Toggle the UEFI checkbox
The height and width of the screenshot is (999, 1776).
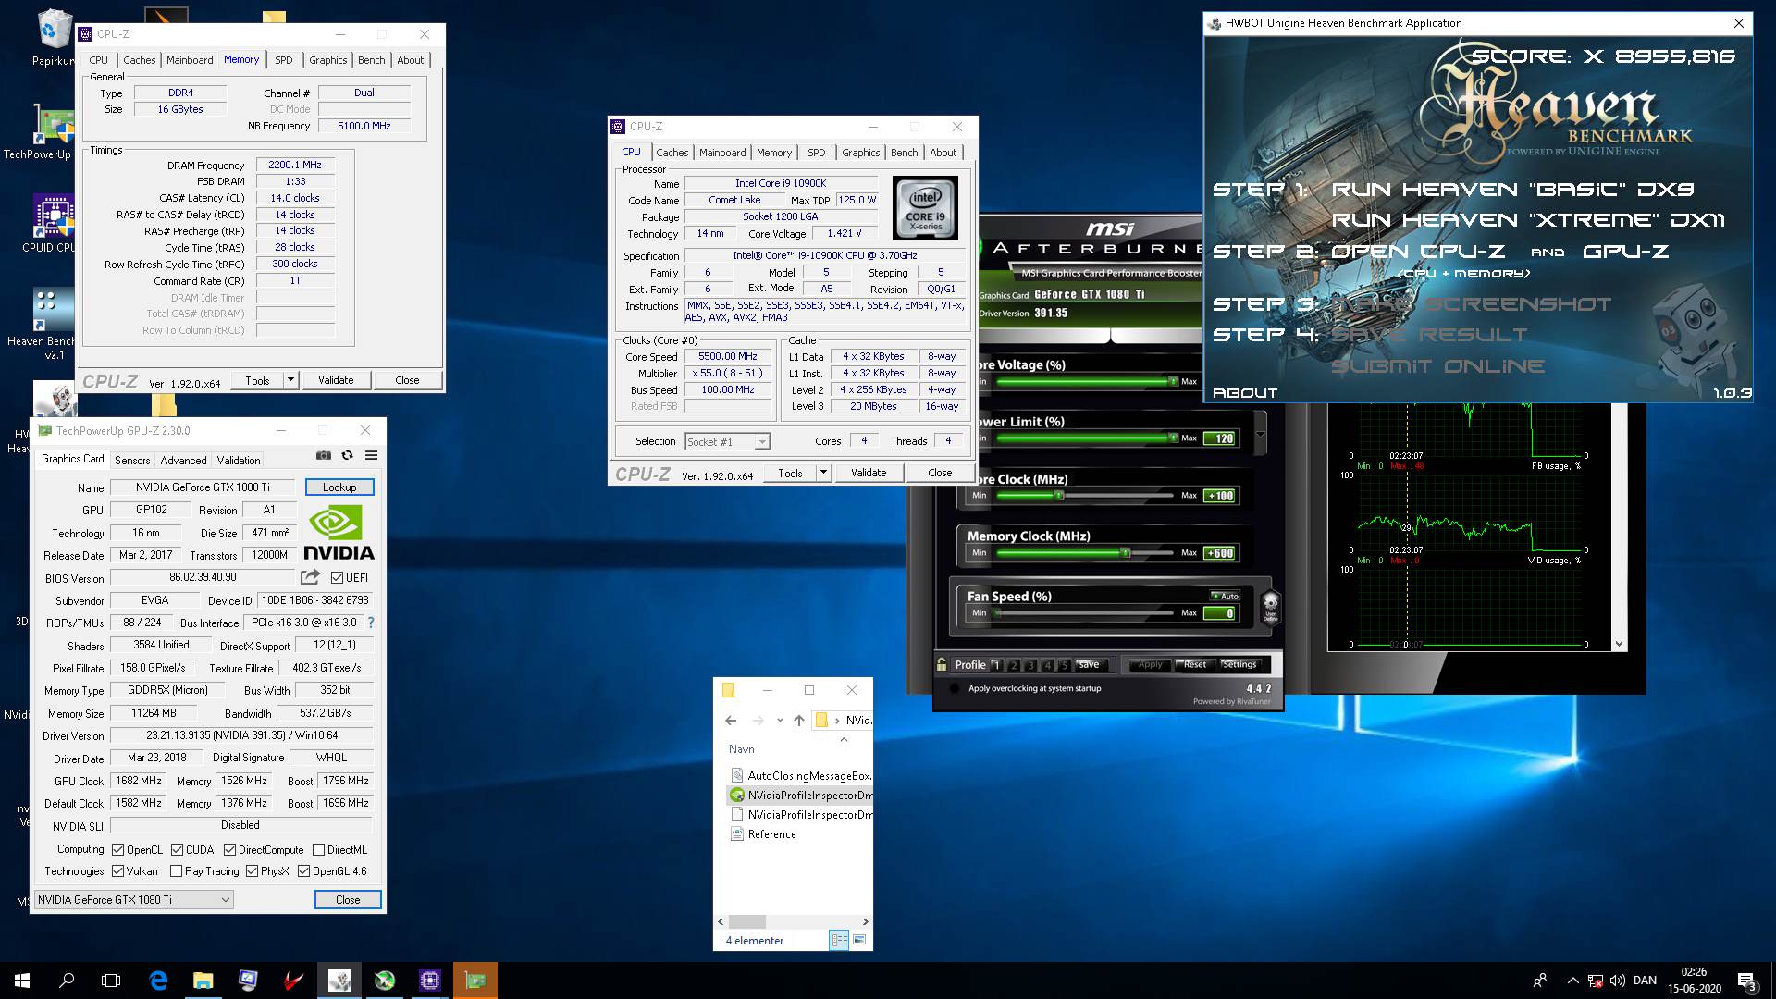pos(337,577)
